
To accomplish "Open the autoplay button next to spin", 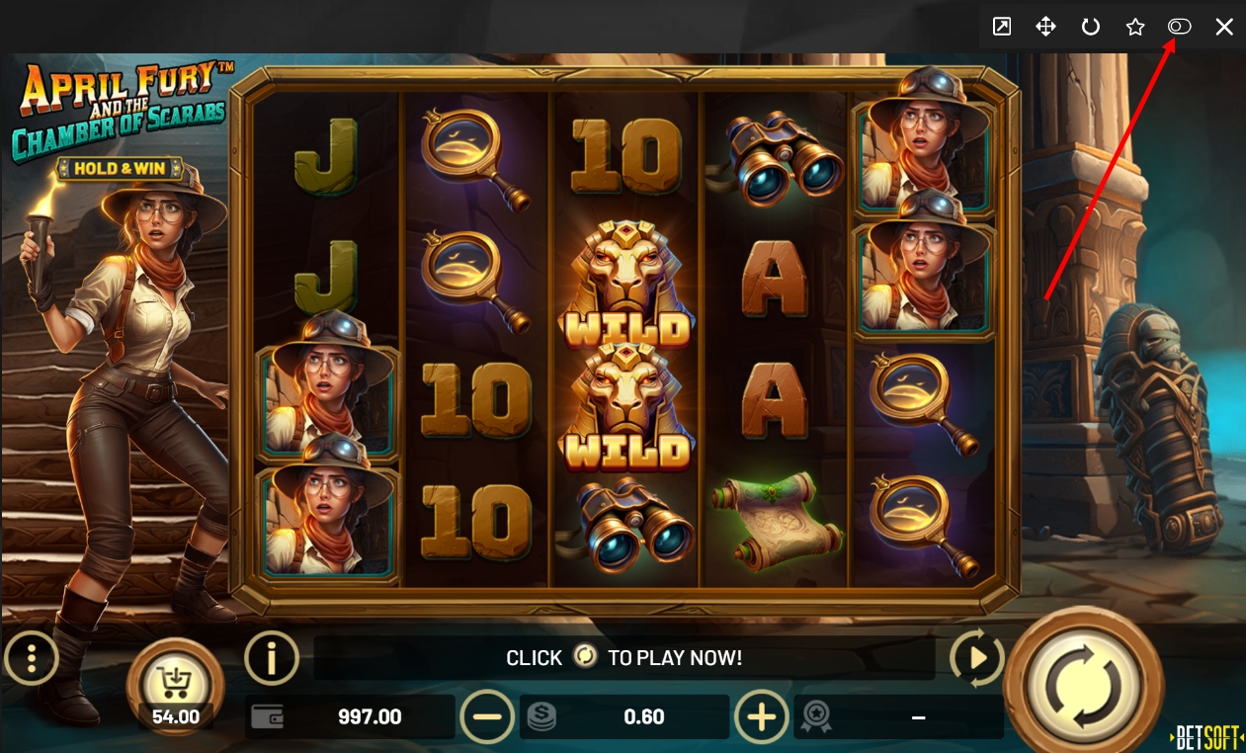I will [x=976, y=658].
